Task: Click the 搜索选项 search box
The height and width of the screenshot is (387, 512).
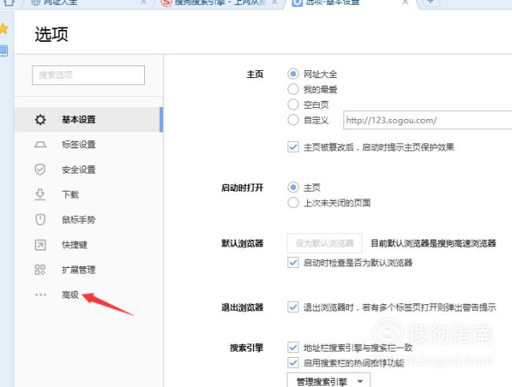Action: click(x=88, y=75)
